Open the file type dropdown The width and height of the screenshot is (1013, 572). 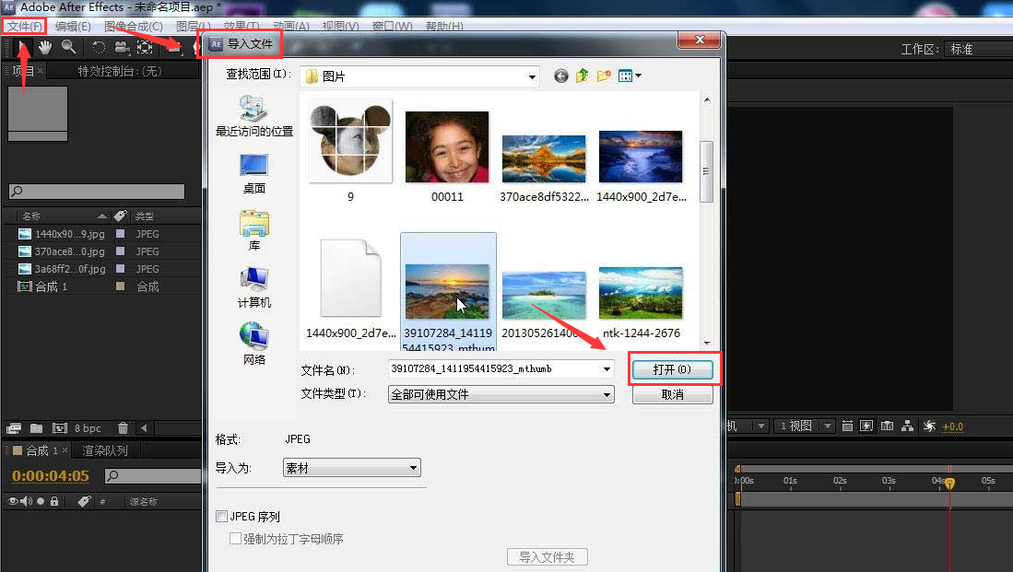[501, 394]
